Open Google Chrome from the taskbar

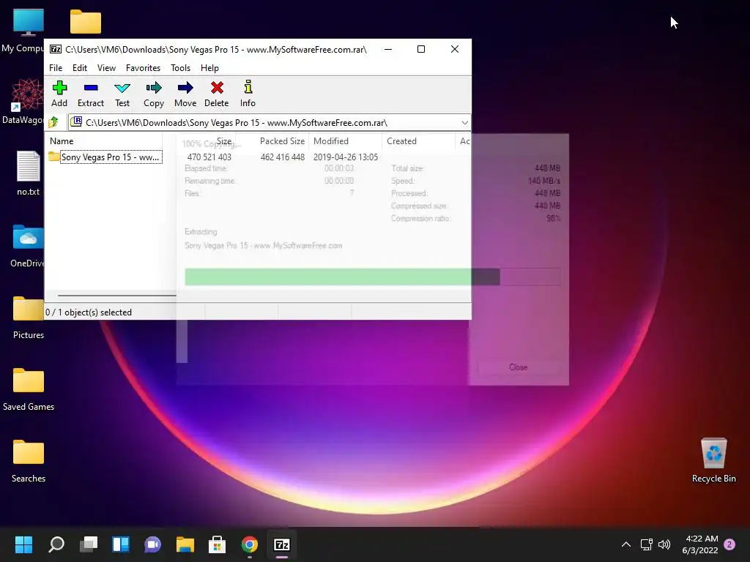point(250,544)
